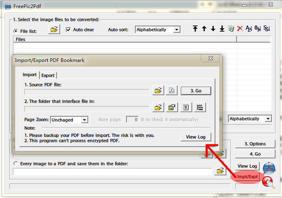Click the Impt/Expt button

tap(247, 177)
